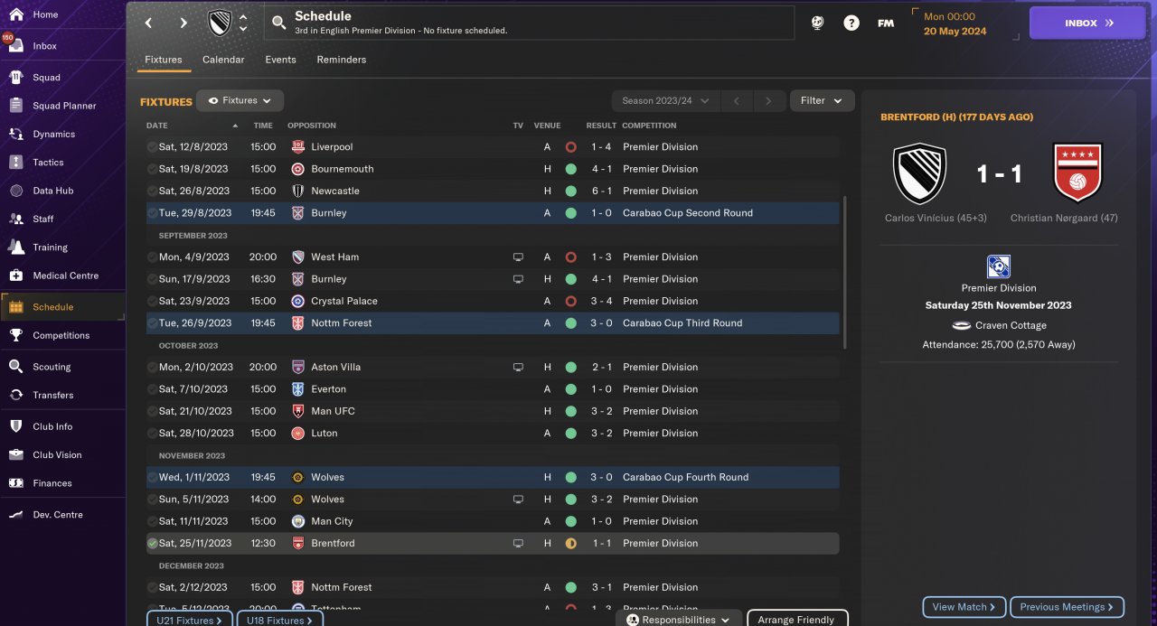Viewport: 1157px width, 626px height.
Task: Click the Brentford club badge in match panel
Action: 1077,173
